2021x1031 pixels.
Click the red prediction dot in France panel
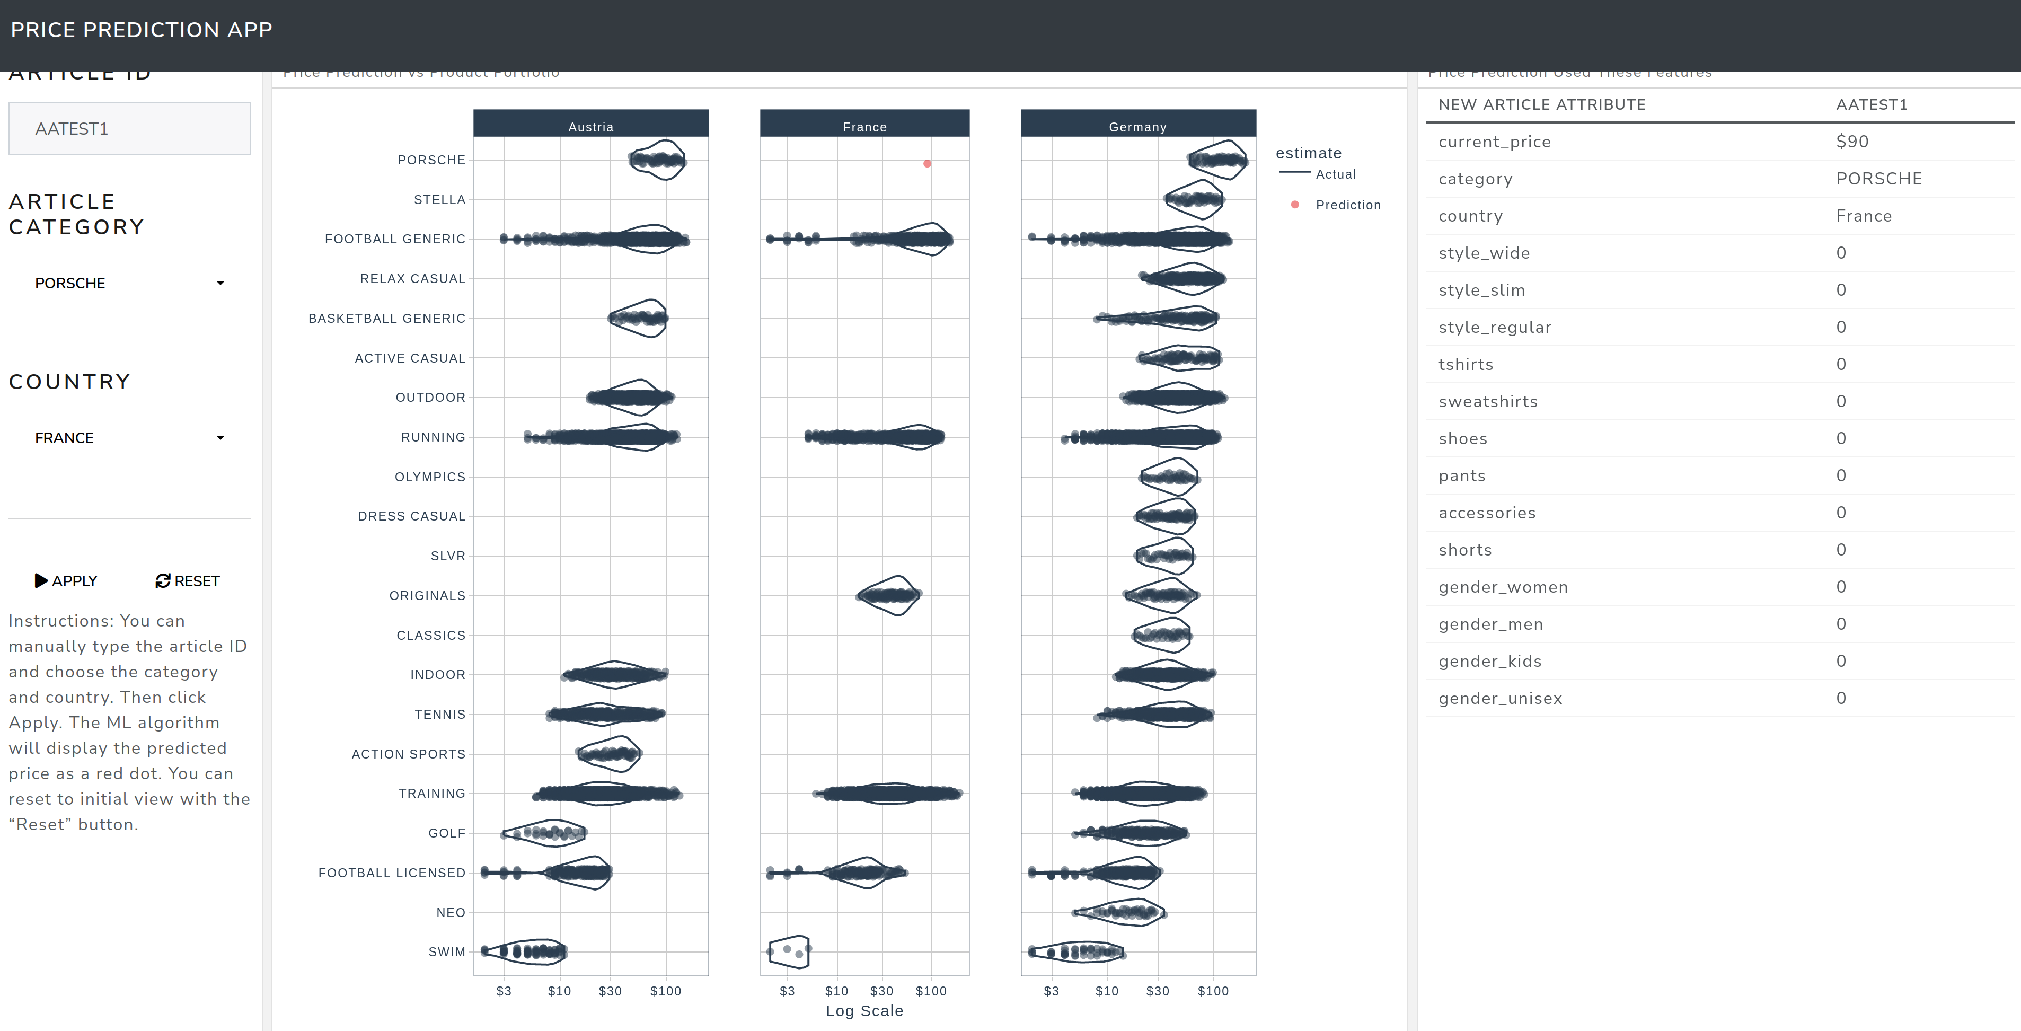[928, 164]
